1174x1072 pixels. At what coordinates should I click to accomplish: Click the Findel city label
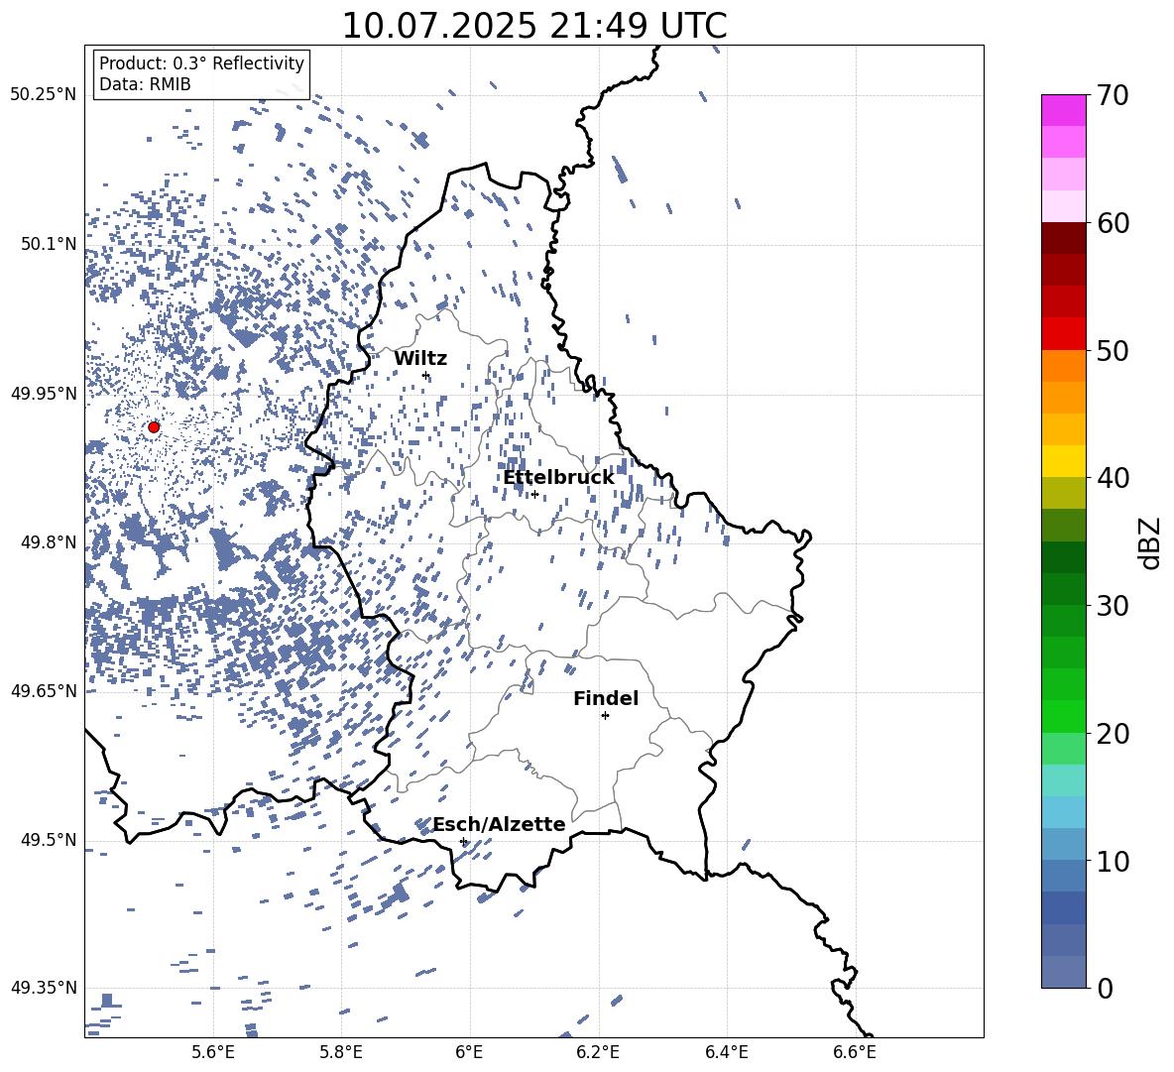pos(606,698)
